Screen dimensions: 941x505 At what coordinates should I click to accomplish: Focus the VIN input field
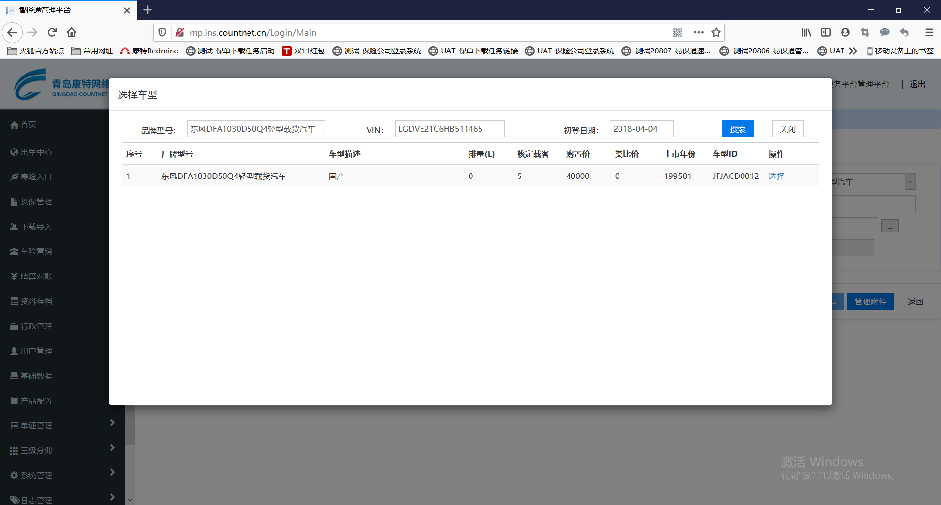coord(450,129)
